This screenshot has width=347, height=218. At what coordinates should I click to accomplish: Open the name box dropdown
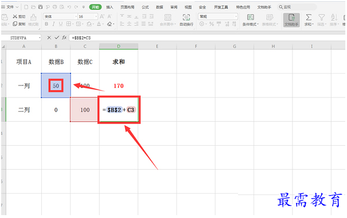click(40, 38)
